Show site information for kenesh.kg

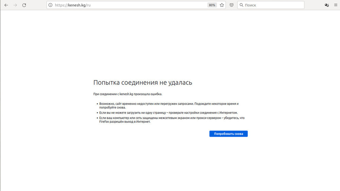50,5
